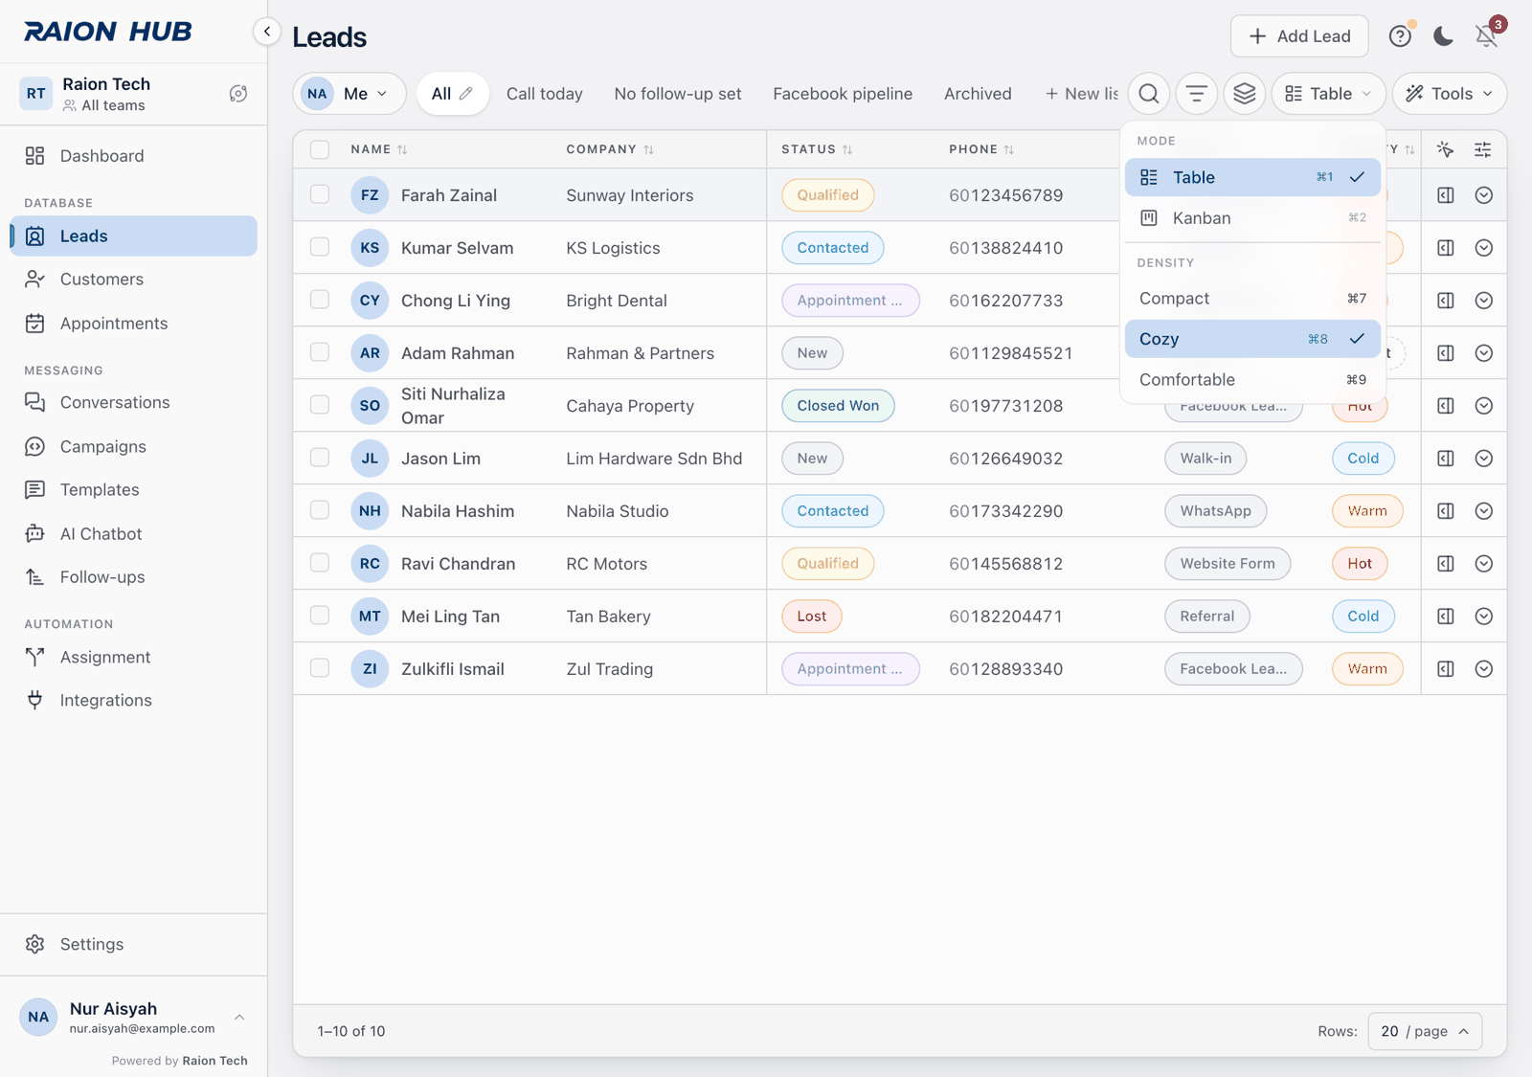The width and height of the screenshot is (1532, 1077).
Task: Open notifications bell with badge
Action: coord(1486,36)
